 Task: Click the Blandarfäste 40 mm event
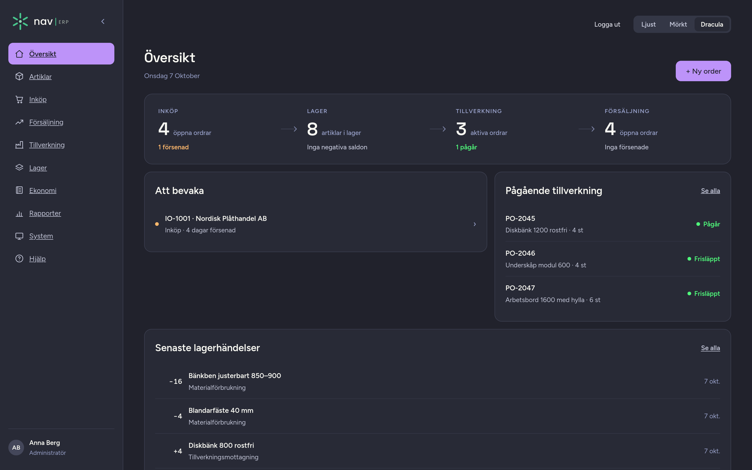click(x=438, y=416)
